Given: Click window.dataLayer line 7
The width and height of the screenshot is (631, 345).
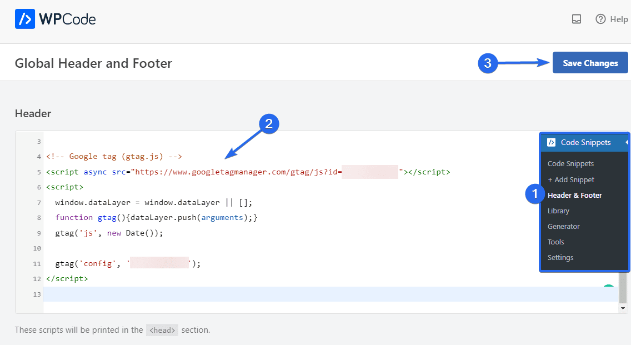Looking at the screenshot, I should pyautogui.click(x=154, y=202).
